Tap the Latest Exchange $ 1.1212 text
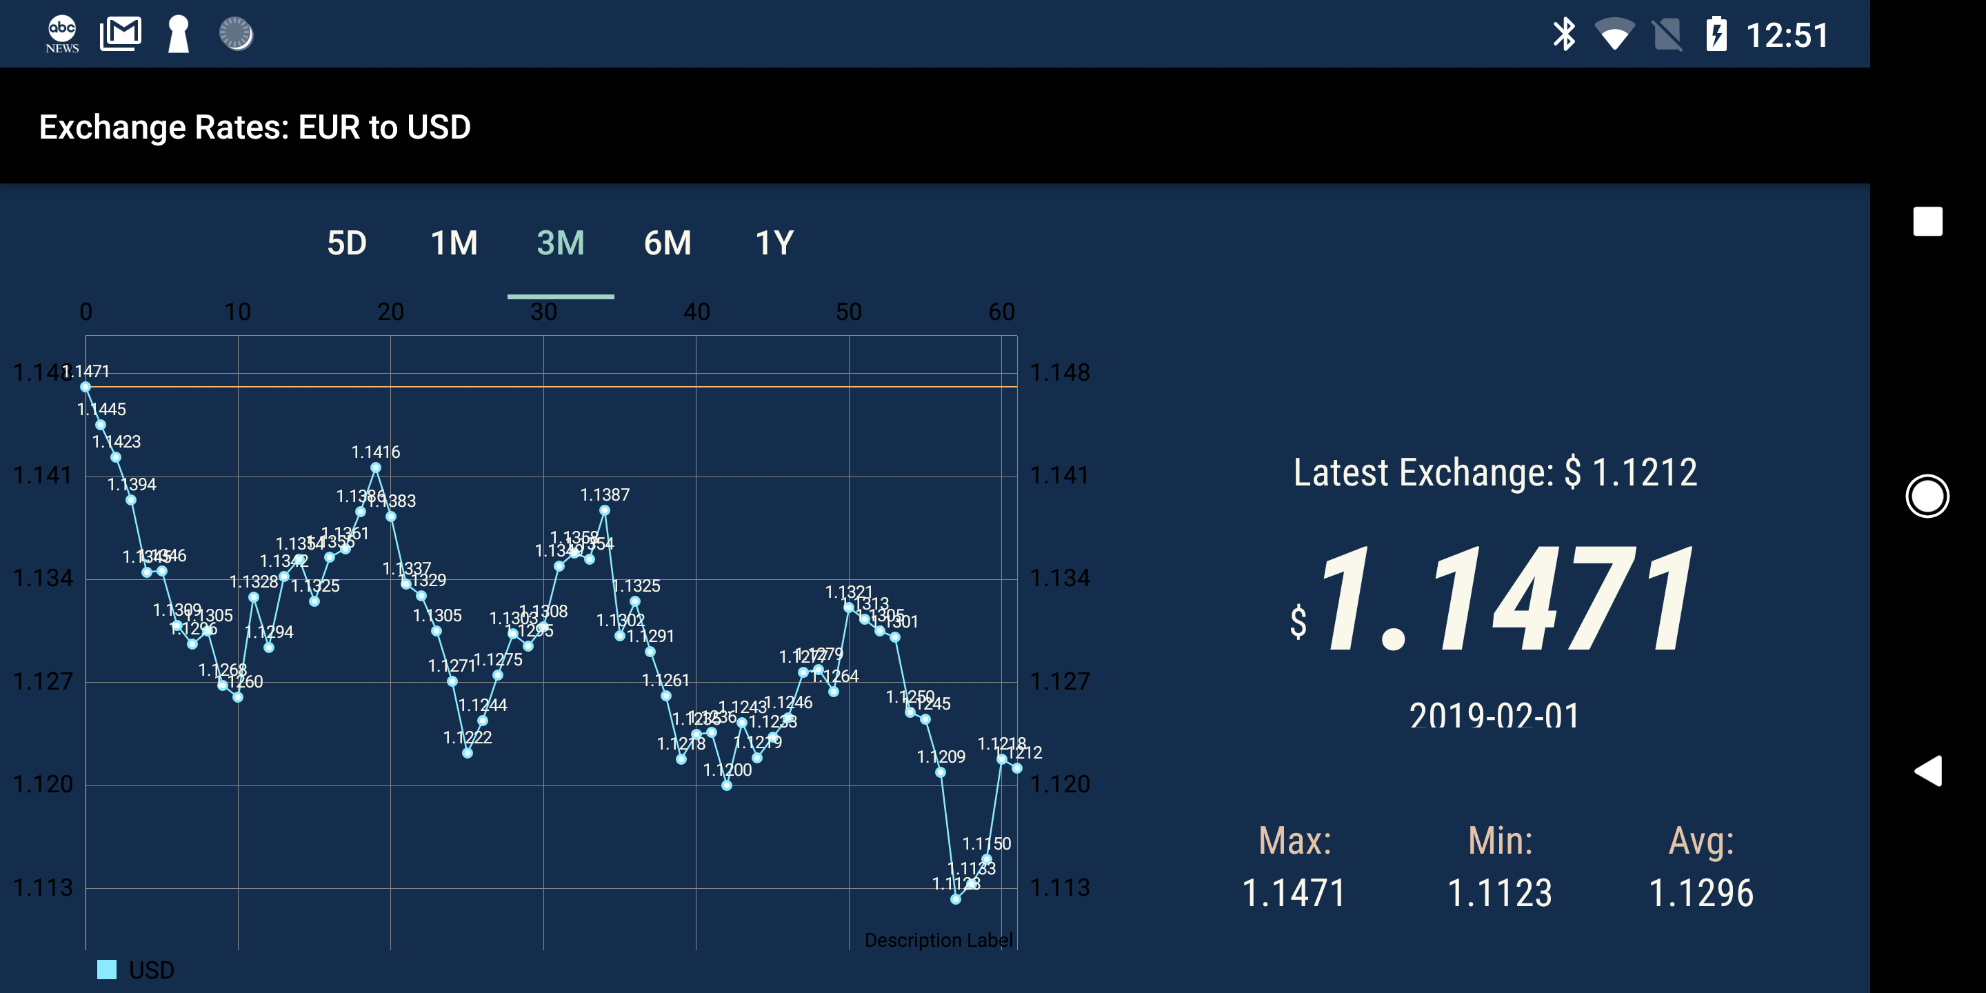The width and height of the screenshot is (1986, 993). tap(1495, 472)
